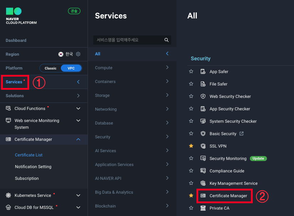
Task: Click the green 콘솔 console badge
Action: coord(74,11)
